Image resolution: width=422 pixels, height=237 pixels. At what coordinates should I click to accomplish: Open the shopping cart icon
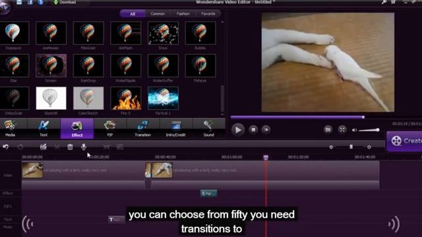point(394,2)
